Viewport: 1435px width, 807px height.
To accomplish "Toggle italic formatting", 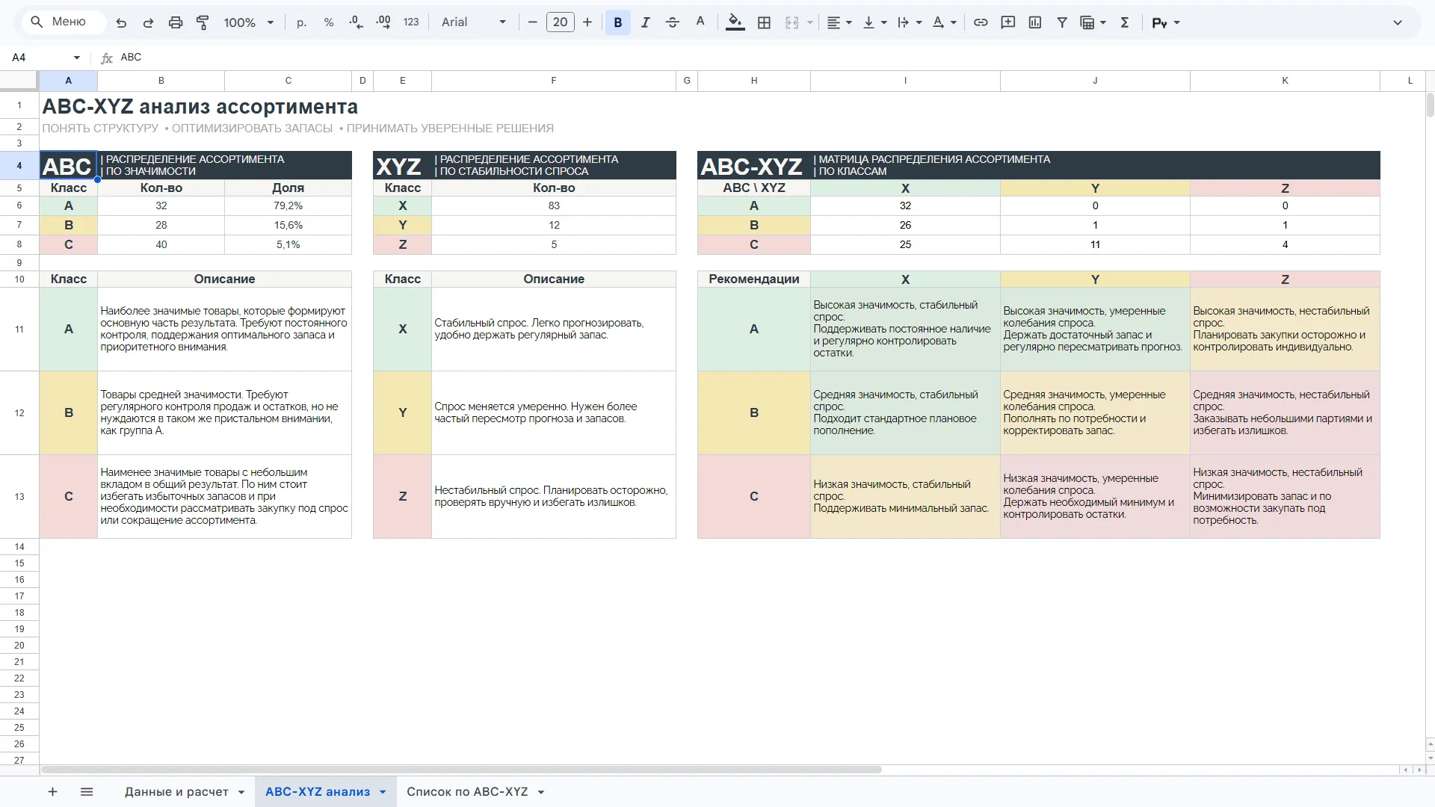I will (645, 22).
